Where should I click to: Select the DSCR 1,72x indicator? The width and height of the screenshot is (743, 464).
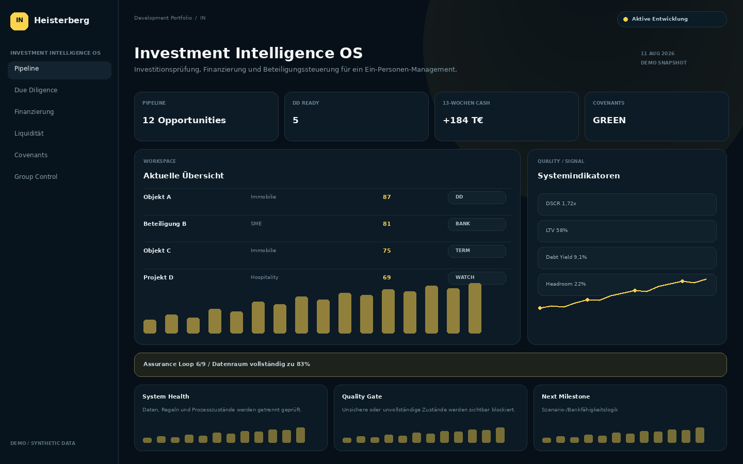pyautogui.click(x=627, y=204)
